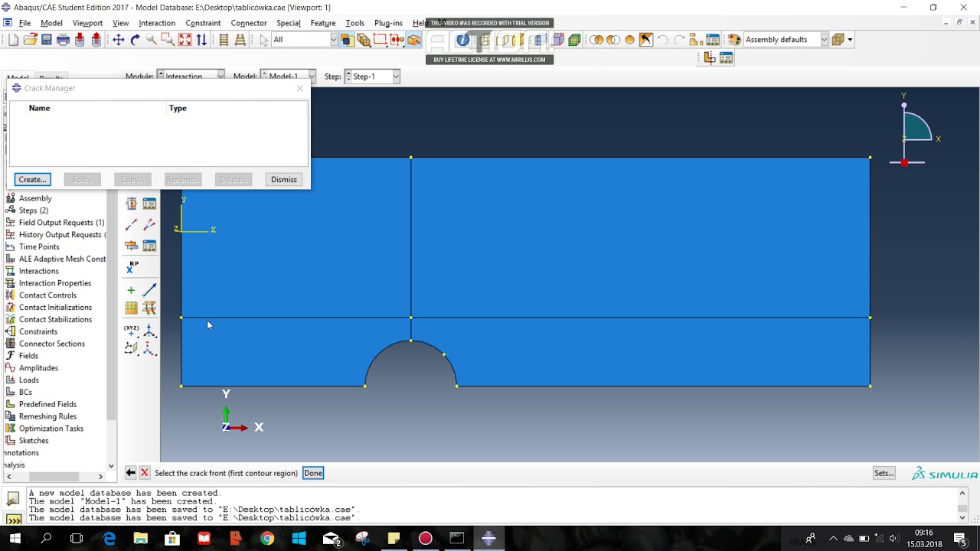Select Loads in model tree
Viewport: 980px width, 551px height.
click(x=28, y=380)
